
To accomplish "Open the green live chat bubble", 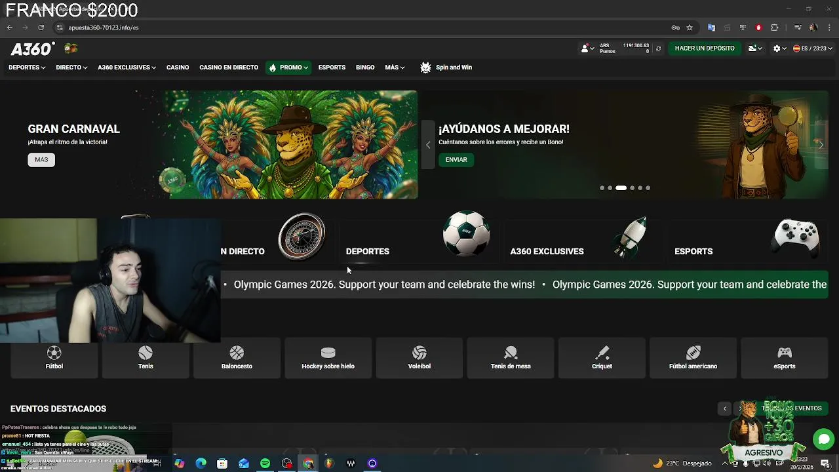I will [823, 439].
